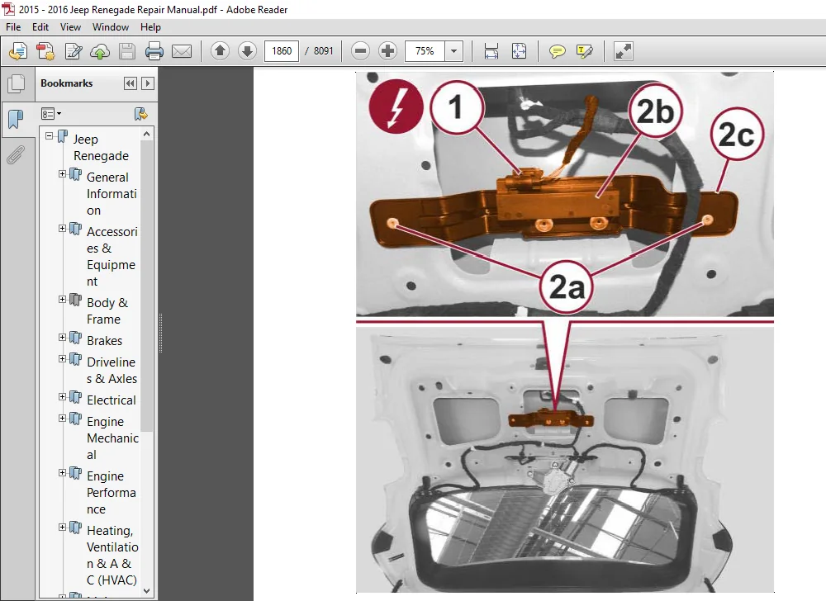Image resolution: width=826 pixels, height=601 pixels.
Task: Open the Accessories & Equipment bookmark
Action: [x=112, y=256]
